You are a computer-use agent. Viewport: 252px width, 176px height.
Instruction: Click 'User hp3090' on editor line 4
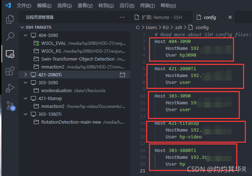[x=181, y=55]
